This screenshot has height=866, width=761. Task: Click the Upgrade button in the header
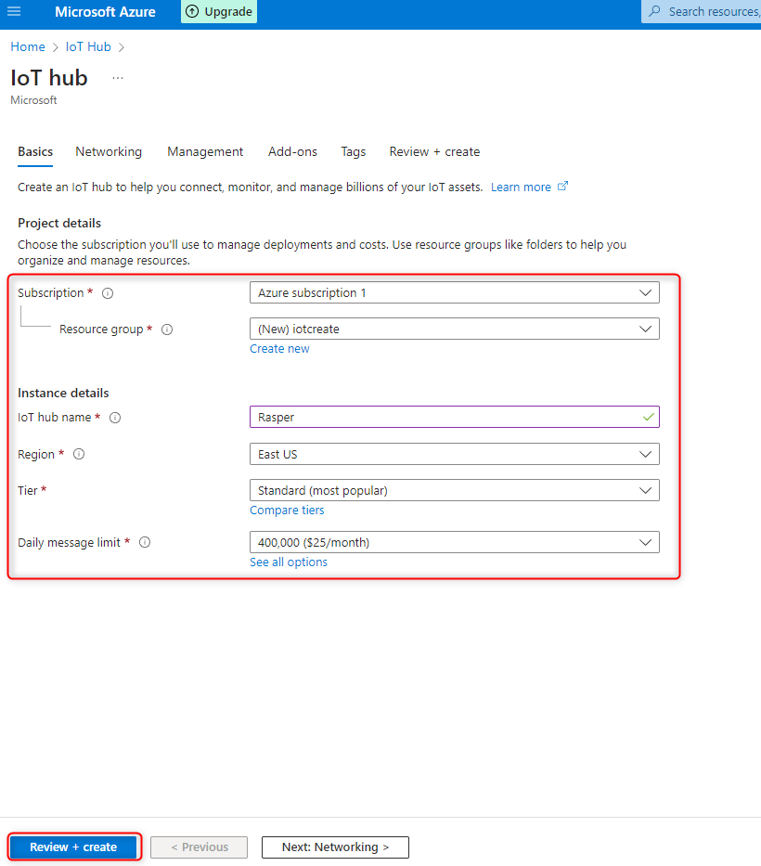[219, 11]
